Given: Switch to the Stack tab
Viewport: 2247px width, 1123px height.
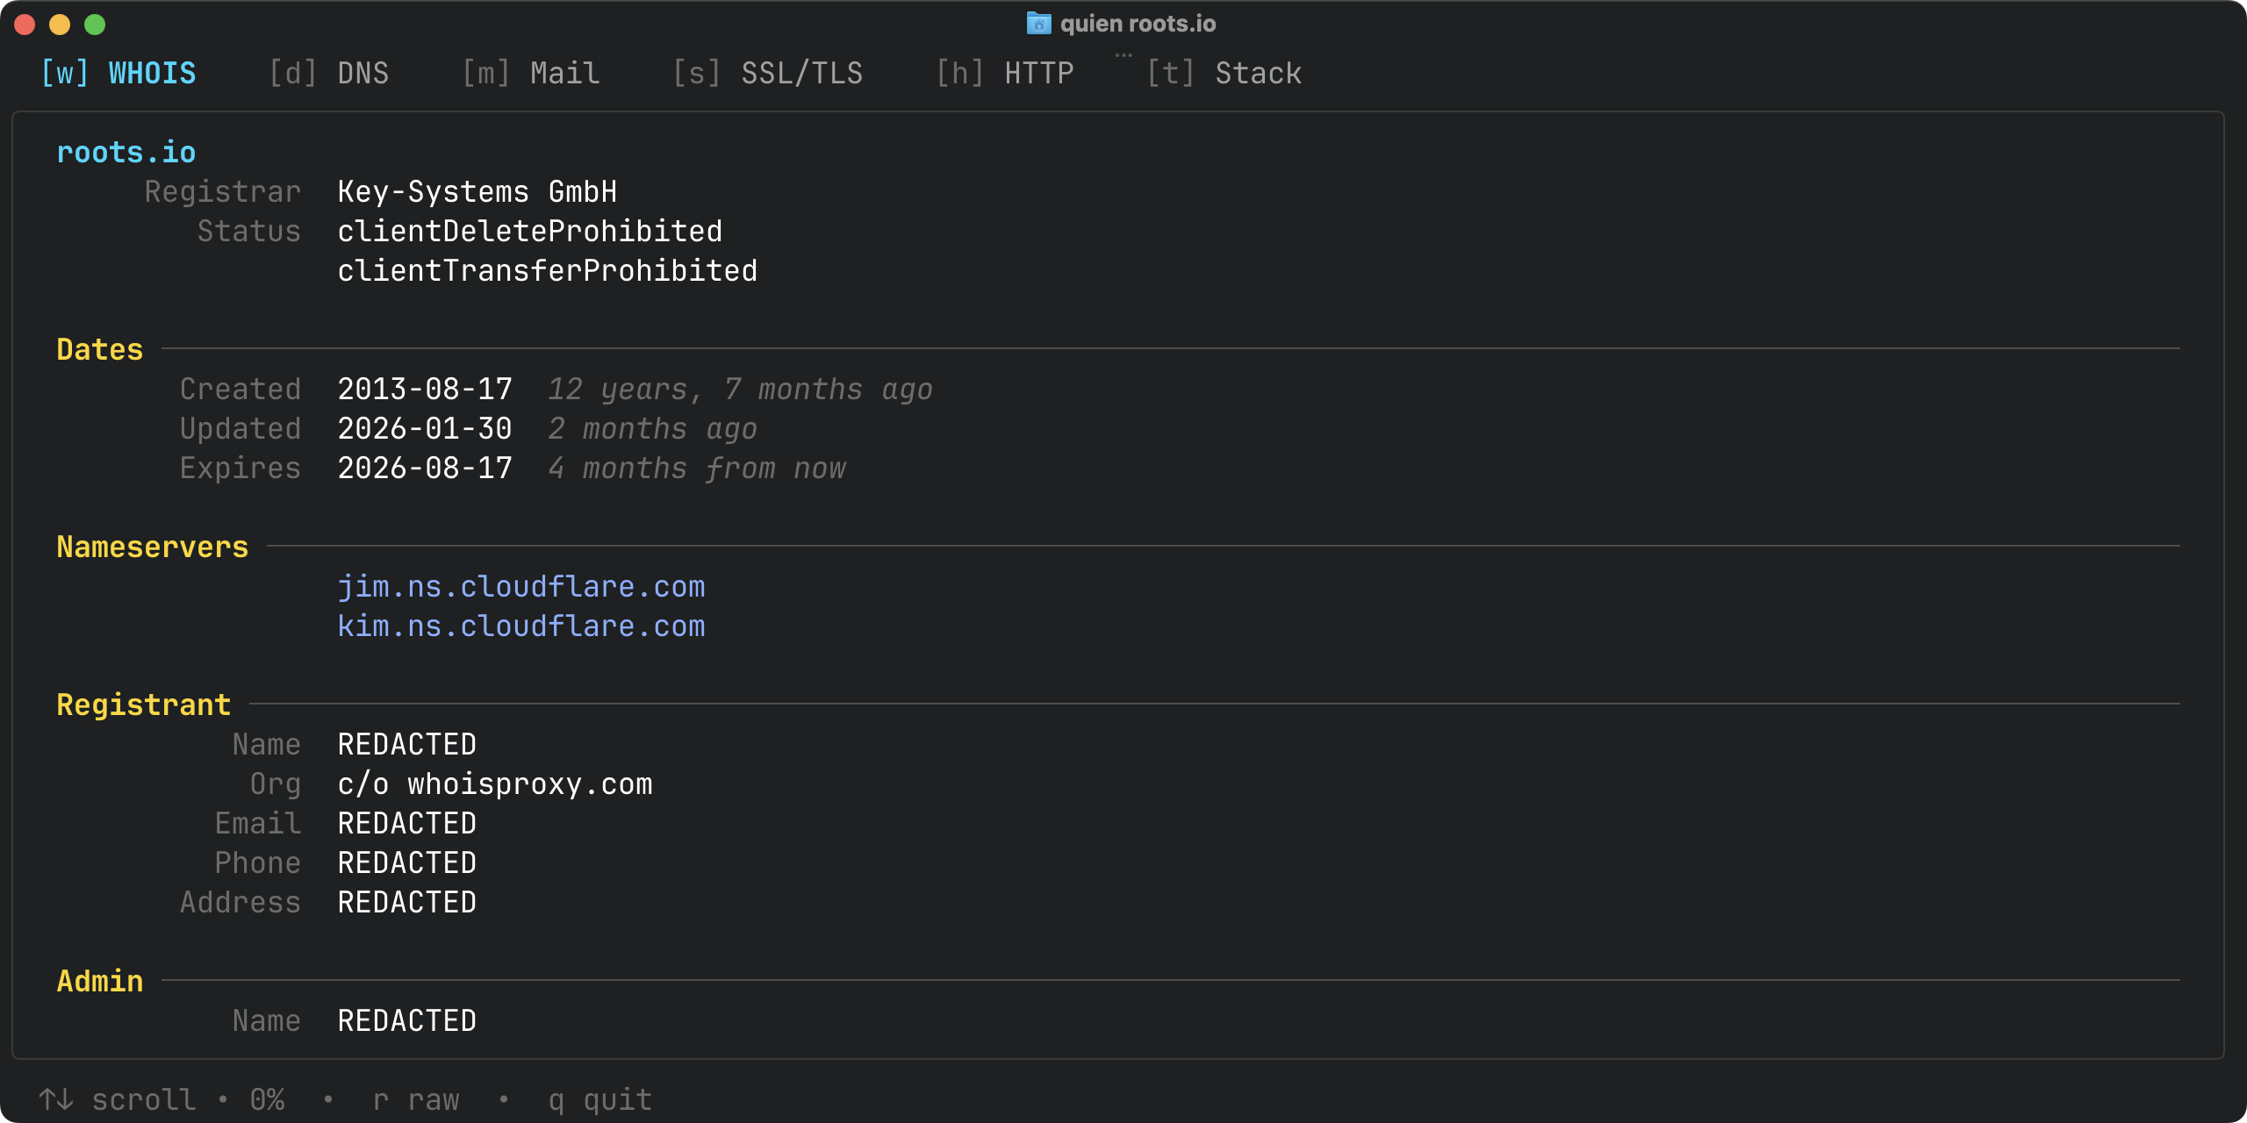Looking at the screenshot, I should [1224, 73].
